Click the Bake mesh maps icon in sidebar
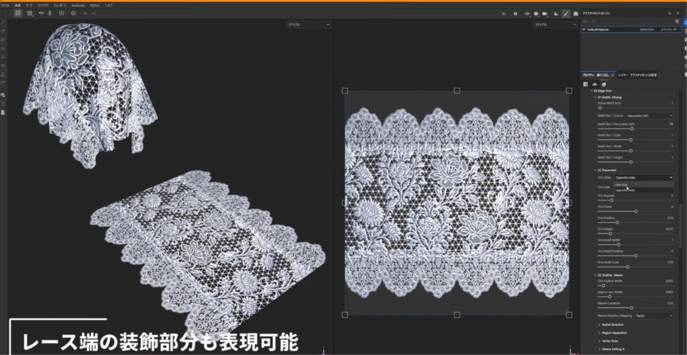Viewport: 687px width, 355px height. pos(3,95)
